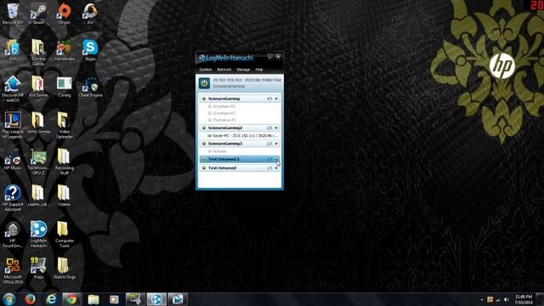Image resolution: width=544 pixels, height=306 pixels.
Task: Switch to Hamachi taskbar button
Action: click(x=156, y=299)
